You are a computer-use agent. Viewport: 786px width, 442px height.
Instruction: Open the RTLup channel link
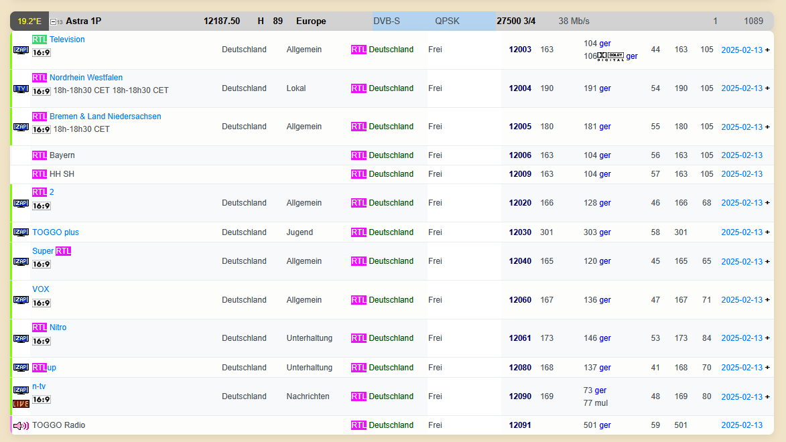click(x=44, y=368)
